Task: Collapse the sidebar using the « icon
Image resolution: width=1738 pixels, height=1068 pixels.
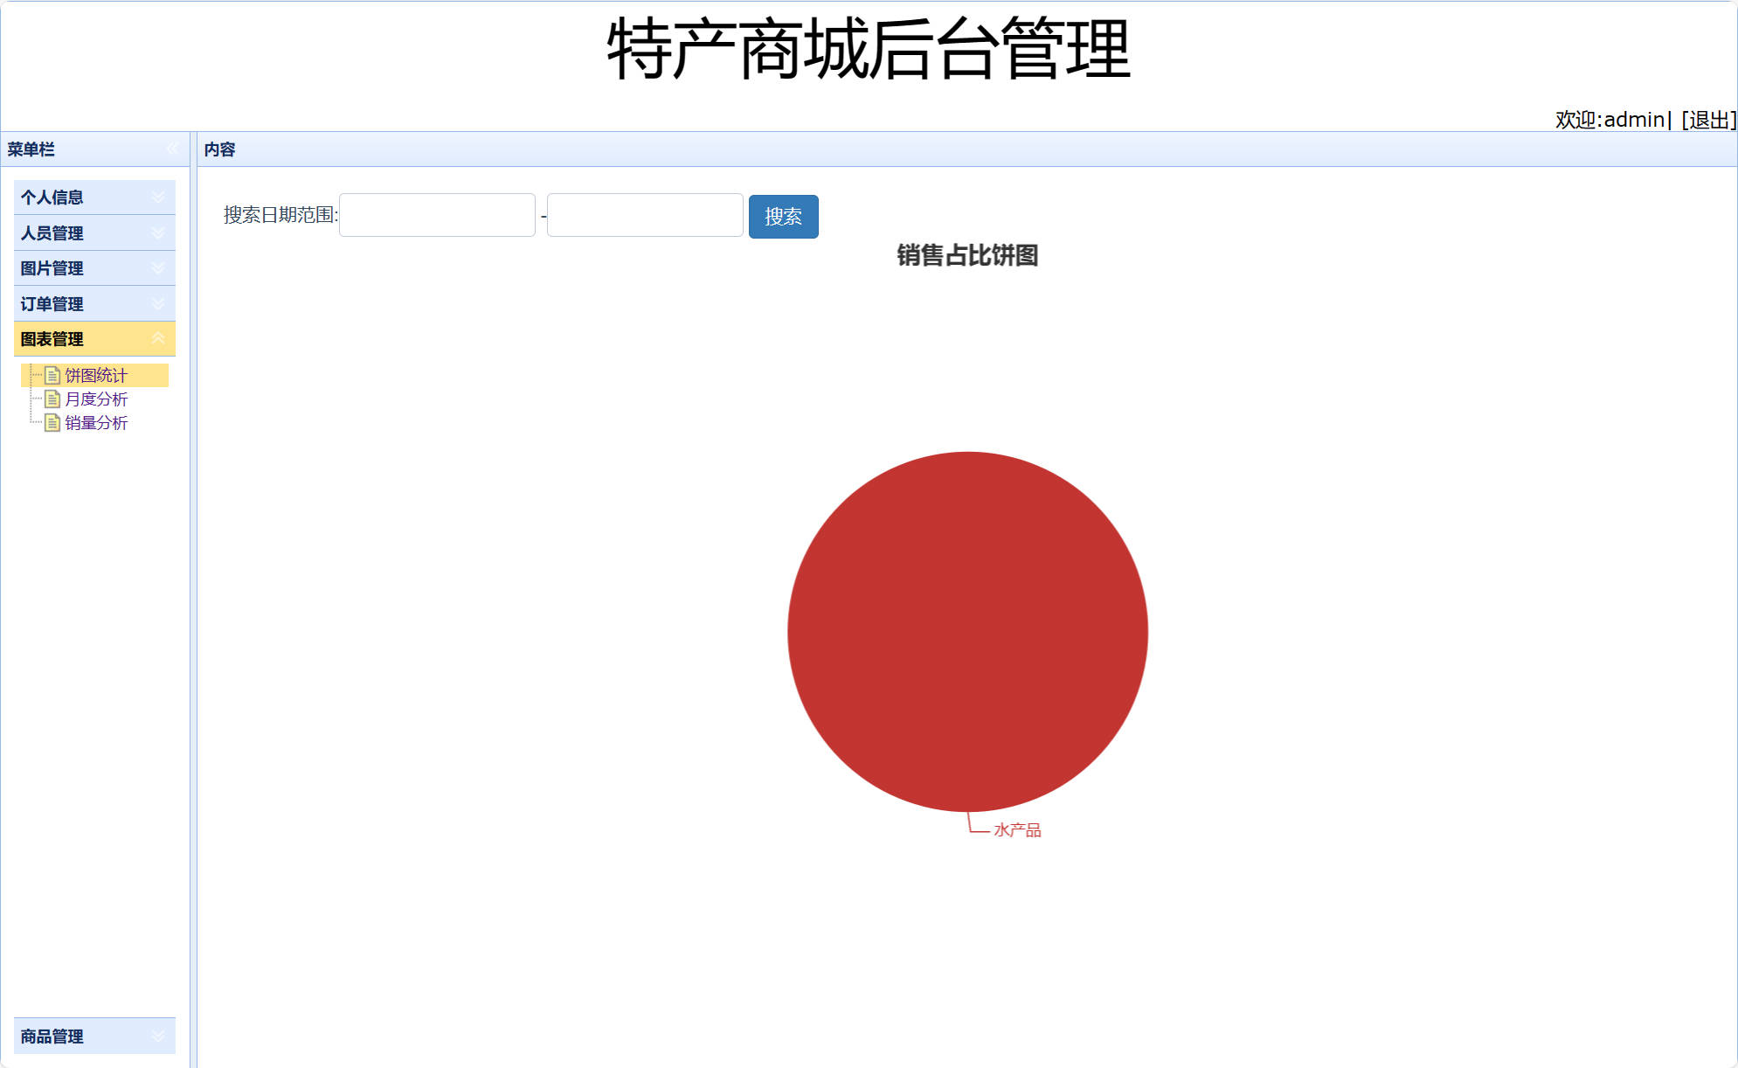Action: click(172, 149)
